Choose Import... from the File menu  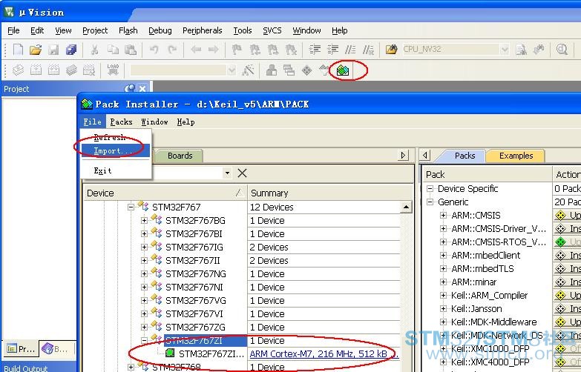click(115, 151)
